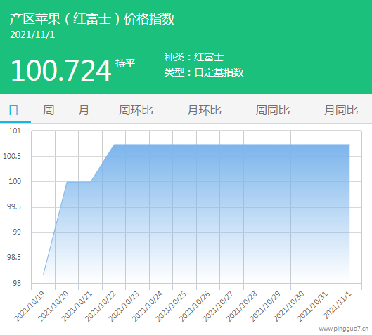The image size is (372, 335).
Task: Open the www.pingguo7.cn watermark link
Action: tap(344, 329)
